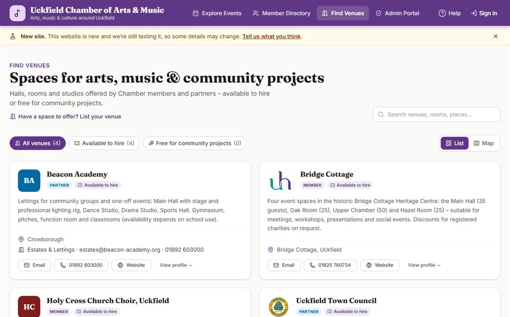510x317 pixels.
Task: Open Holy Cross Church Choir, Uckfield title
Action: coord(108,301)
